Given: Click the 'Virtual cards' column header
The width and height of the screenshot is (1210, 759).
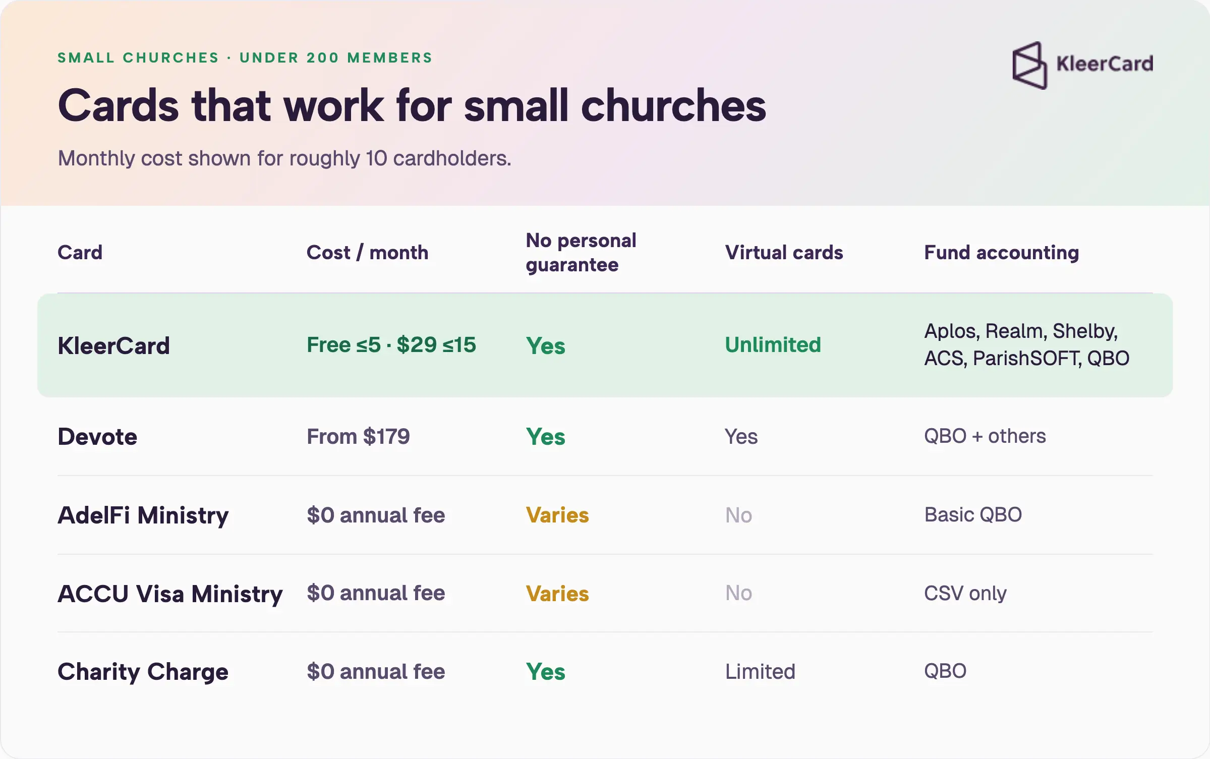Looking at the screenshot, I should [x=784, y=252].
